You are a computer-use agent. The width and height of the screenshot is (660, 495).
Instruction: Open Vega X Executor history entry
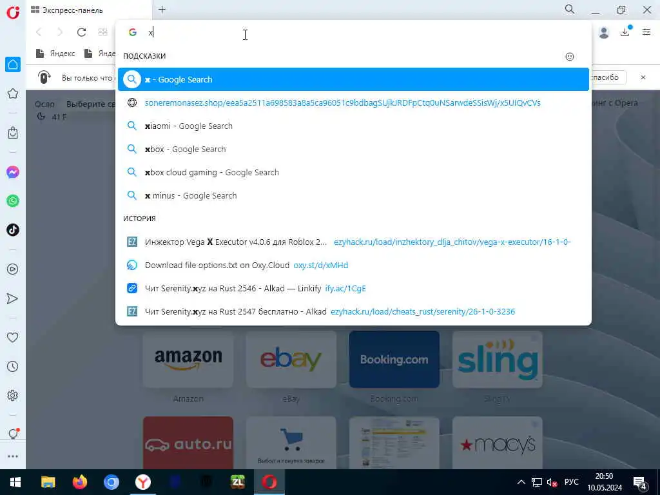[x=353, y=242]
